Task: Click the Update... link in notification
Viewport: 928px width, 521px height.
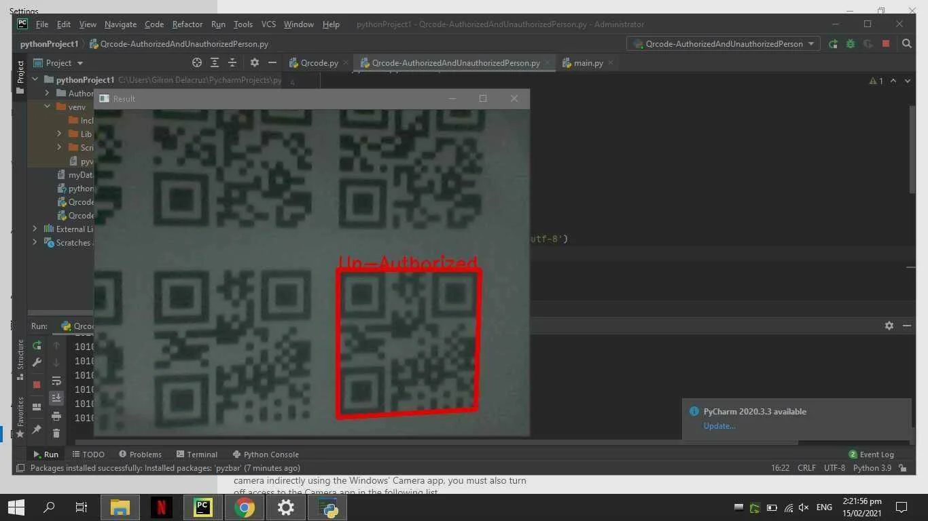Action: [719, 426]
